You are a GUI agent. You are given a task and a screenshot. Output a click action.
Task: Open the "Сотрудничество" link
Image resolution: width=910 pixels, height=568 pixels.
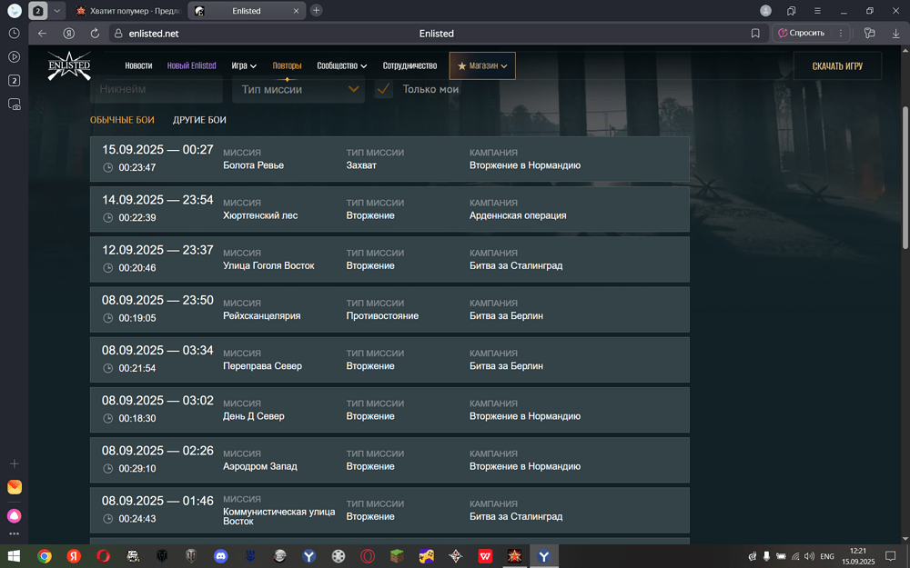point(409,66)
